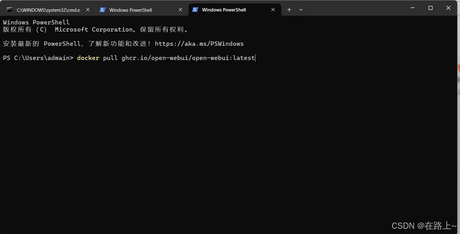Close the cmd.exe tab

click(88, 10)
